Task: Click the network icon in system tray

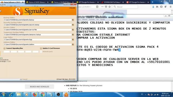Action: 155,95
